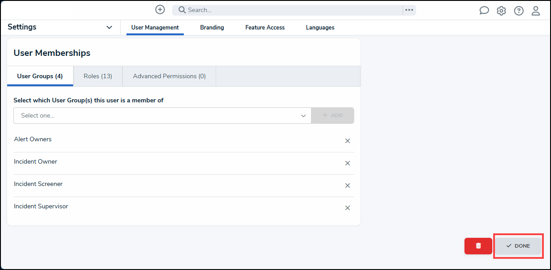This screenshot has width=551, height=270.
Task: Click the Alert Owners row text
Action: pos(33,139)
